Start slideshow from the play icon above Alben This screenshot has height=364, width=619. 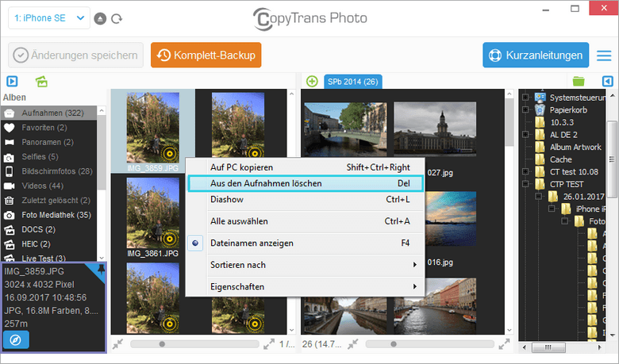click(12, 81)
